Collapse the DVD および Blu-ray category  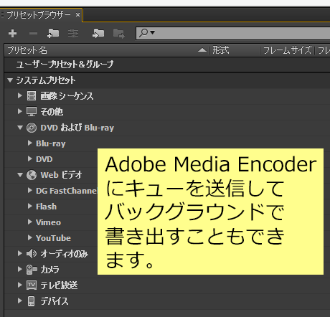pos(20,128)
